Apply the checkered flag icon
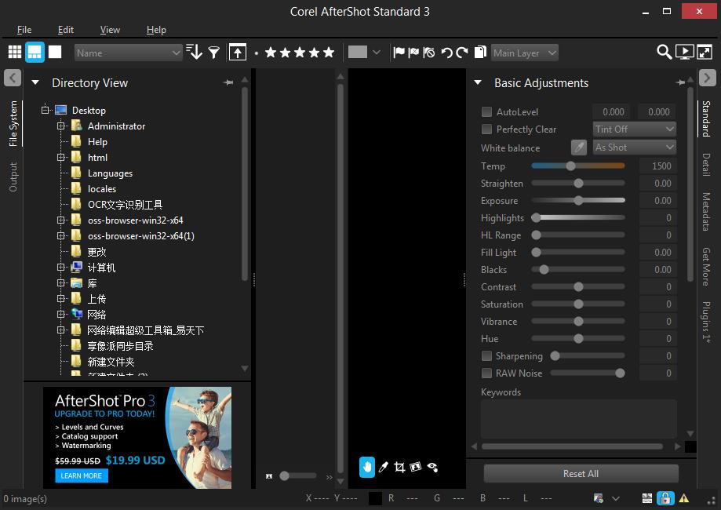The height and width of the screenshot is (510, 721). point(413,53)
